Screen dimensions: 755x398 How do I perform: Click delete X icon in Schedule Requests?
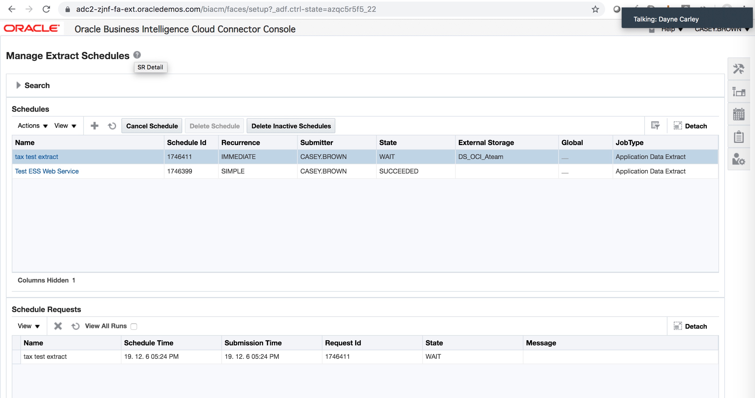(x=58, y=326)
